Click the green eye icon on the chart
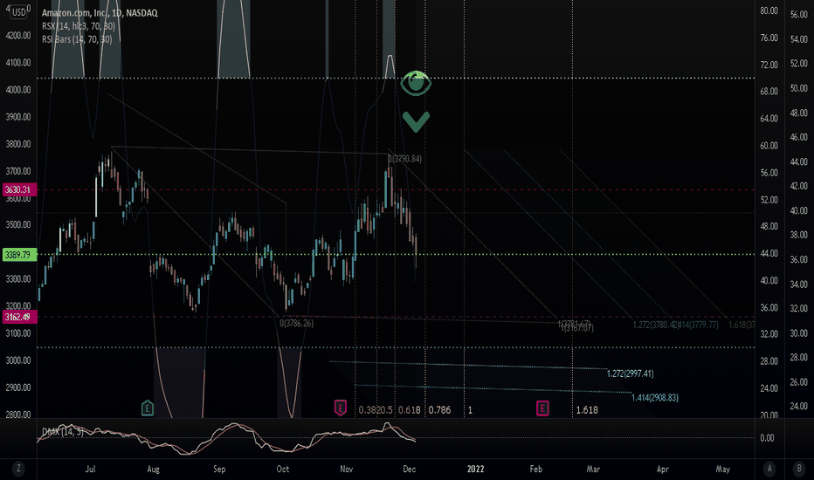The image size is (814, 480). click(x=416, y=83)
